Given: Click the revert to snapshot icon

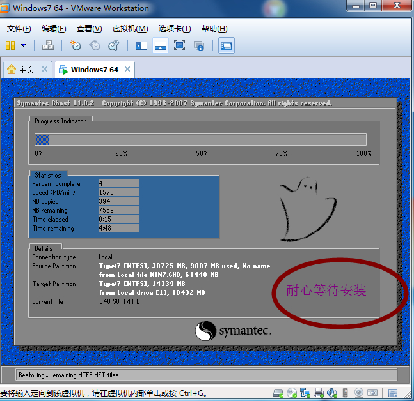Looking at the screenshot, I should click(95, 45).
